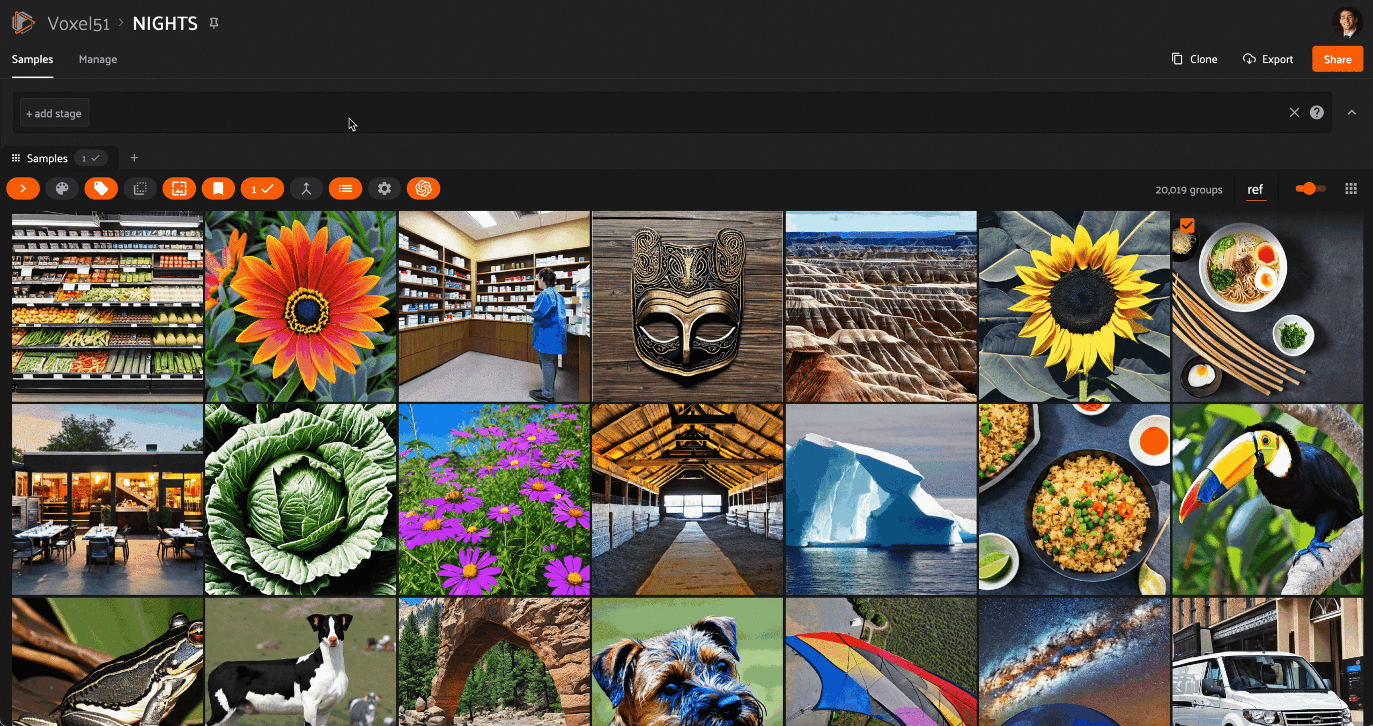
Task: Open the patches view icon
Action: click(x=140, y=189)
